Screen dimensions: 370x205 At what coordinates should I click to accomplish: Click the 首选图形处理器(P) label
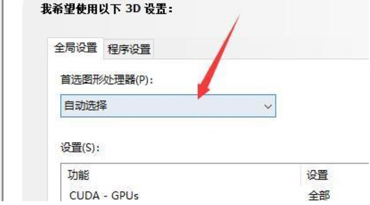tap(107, 80)
